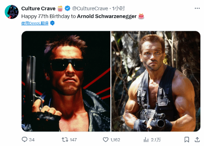204x146 pixels.
Task: Click the DeepL logo icon
Action: 52,23
